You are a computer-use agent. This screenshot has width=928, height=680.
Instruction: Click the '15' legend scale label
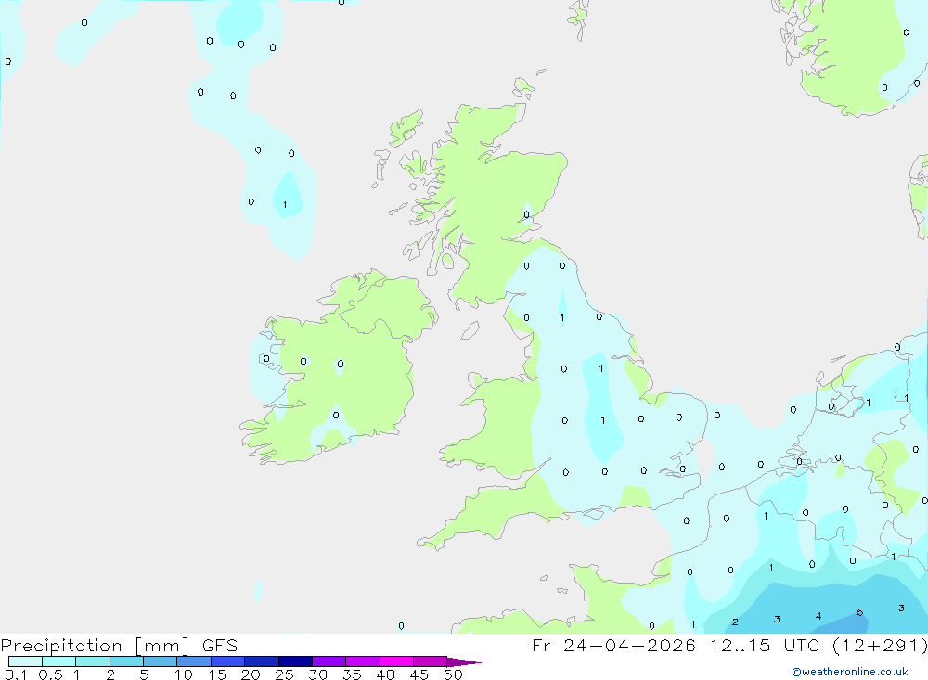tap(217, 674)
